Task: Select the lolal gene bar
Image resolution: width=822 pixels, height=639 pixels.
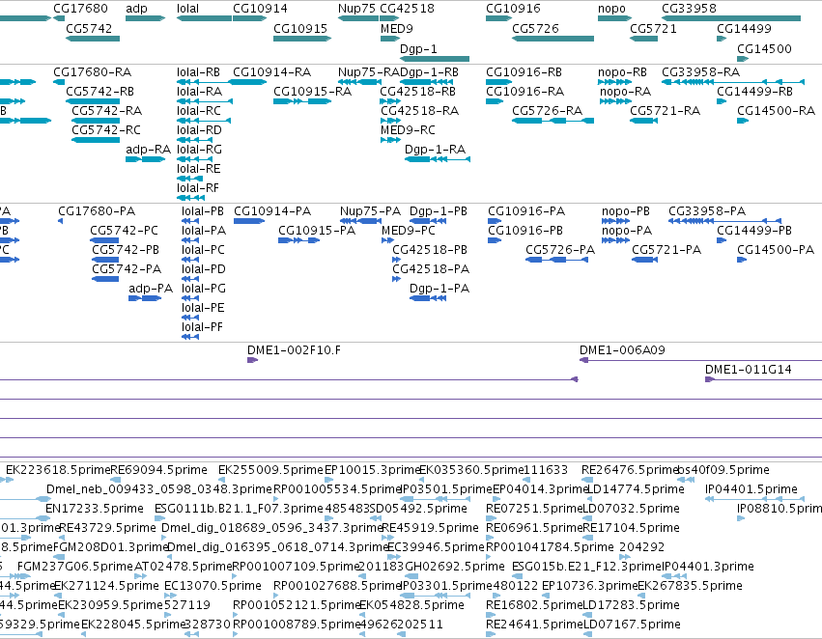Action: pyautogui.click(x=204, y=18)
